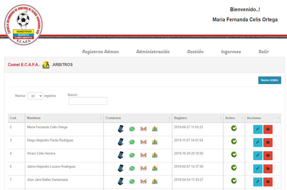Open map location for Jaime Alejandro Lozano Rodriguez
The width and height of the screenshot is (287, 190).
coord(155,168)
